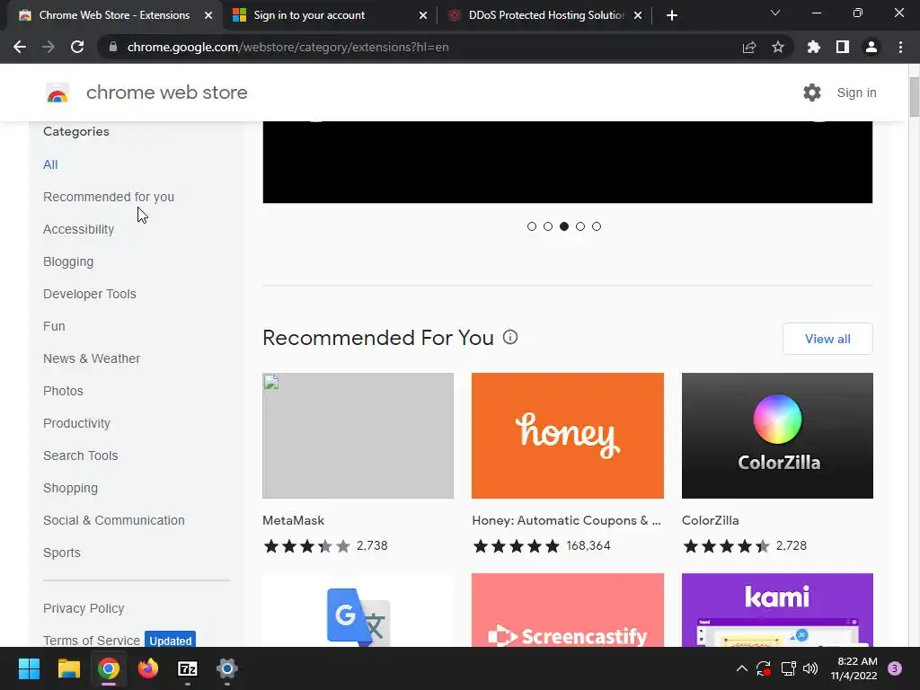Click the featured carousel banner
Screen dimensions: 920x690
point(568,163)
